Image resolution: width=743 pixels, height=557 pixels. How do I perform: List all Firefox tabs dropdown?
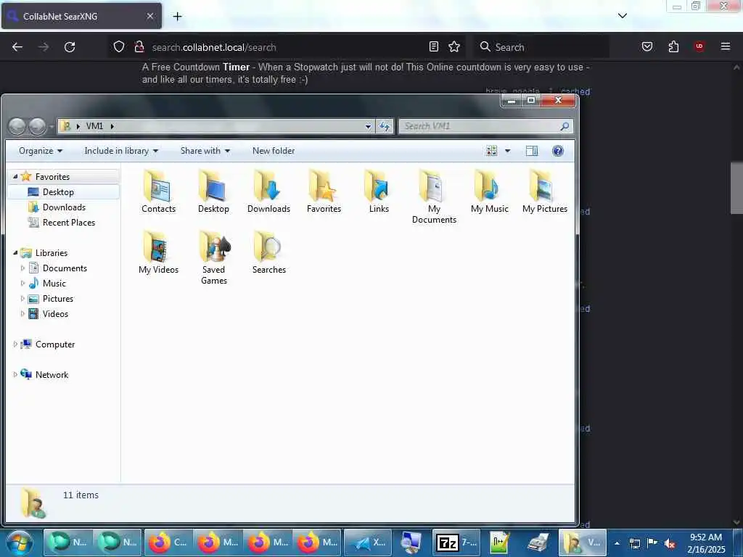(622, 16)
